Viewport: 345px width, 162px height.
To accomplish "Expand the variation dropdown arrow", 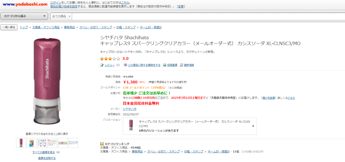I will 253,126.
